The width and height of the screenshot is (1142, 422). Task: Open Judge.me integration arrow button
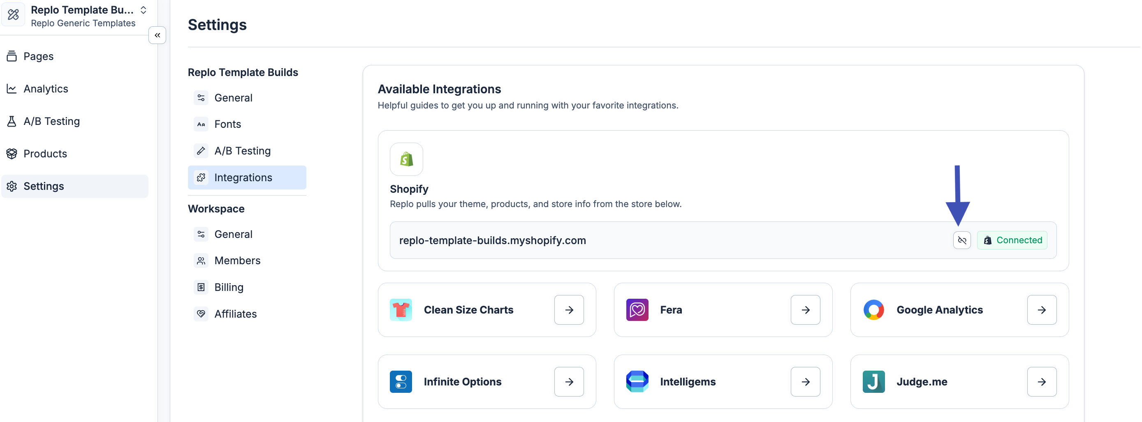[x=1041, y=382]
